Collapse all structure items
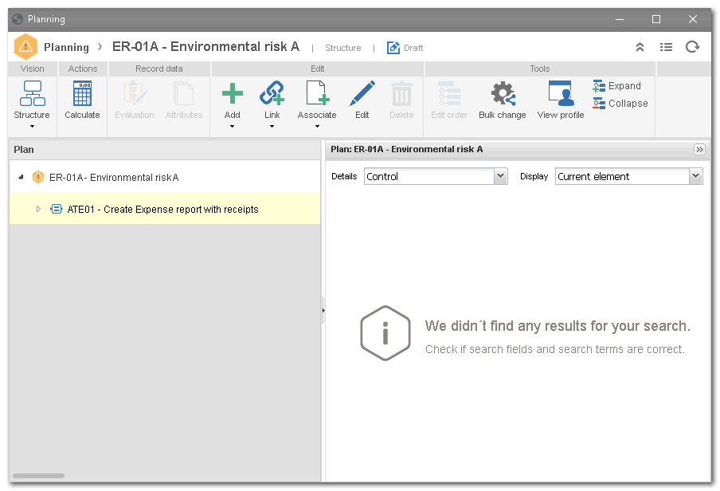 [620, 104]
